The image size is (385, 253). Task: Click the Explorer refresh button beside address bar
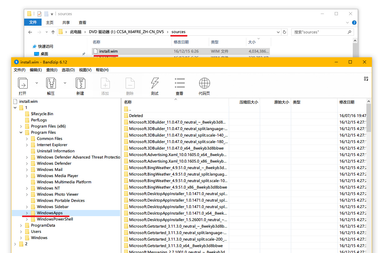tap(284, 32)
